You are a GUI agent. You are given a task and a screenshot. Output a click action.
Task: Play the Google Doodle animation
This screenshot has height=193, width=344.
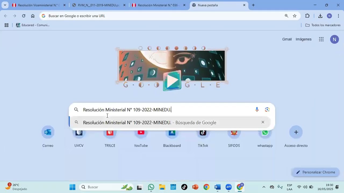pos(172,80)
